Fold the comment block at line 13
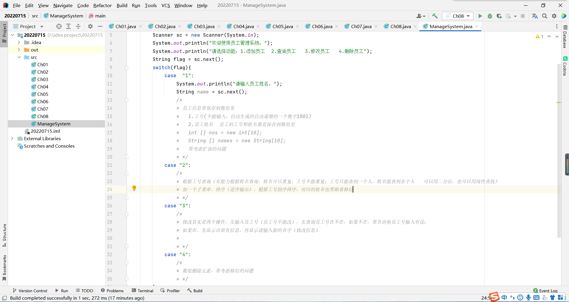 [127, 100]
